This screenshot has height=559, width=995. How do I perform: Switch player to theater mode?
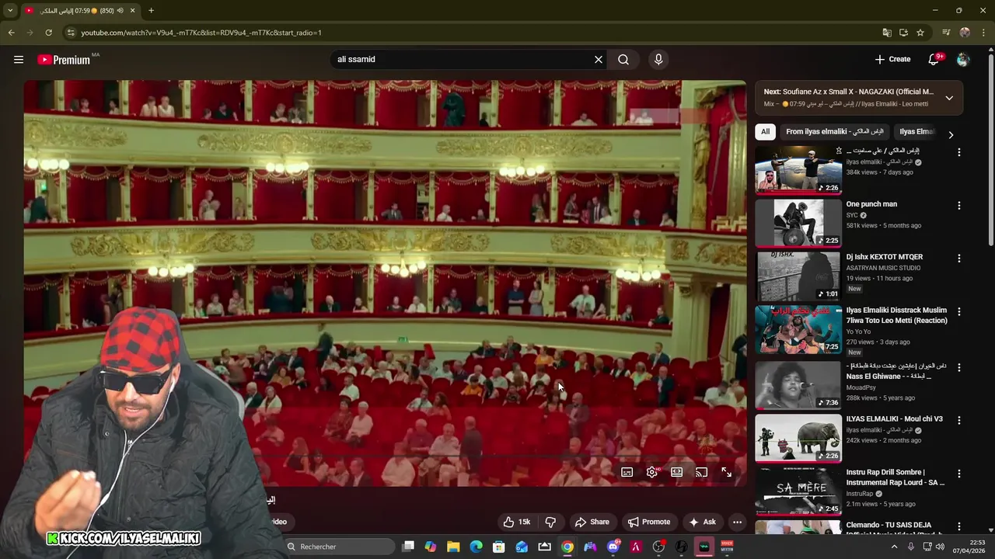(x=677, y=472)
